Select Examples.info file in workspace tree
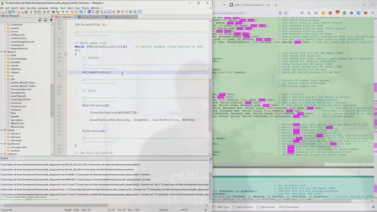The width and height of the screenshot is (377, 212). (x=18, y=92)
